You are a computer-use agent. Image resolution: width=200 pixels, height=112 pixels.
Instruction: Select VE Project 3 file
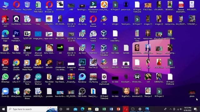point(159,93)
